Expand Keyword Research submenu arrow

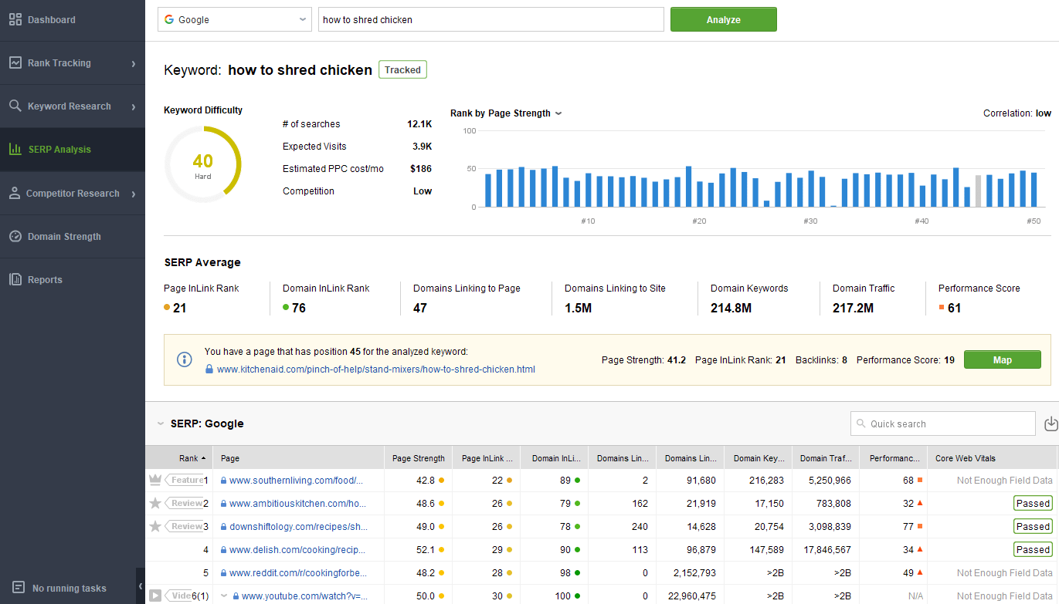click(x=134, y=106)
